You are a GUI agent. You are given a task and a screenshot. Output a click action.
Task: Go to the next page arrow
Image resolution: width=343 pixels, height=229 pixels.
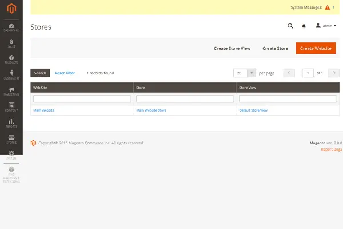pyautogui.click(x=334, y=73)
